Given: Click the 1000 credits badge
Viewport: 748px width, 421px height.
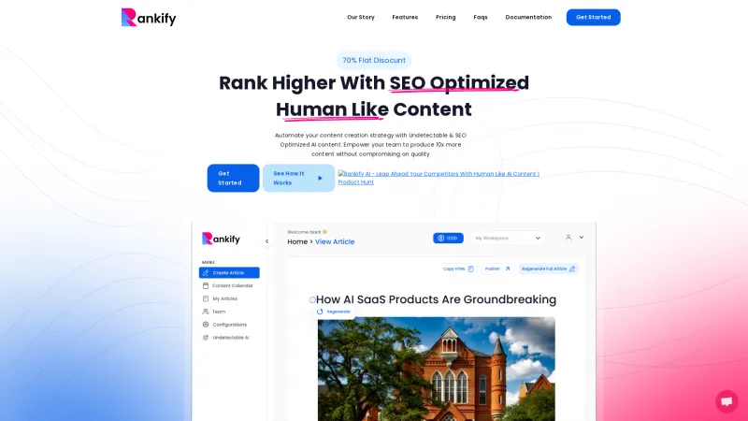Looking at the screenshot, I should [448, 238].
